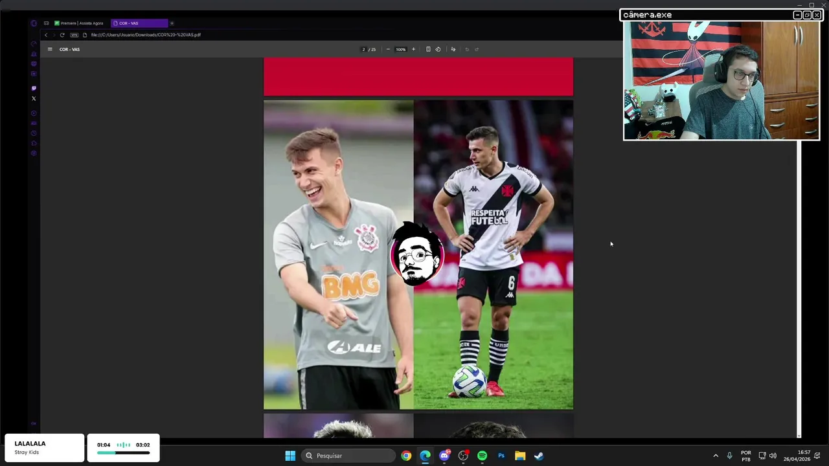Zoom in the PDF with the plus button
Image resolution: width=829 pixels, height=466 pixels.
coord(413,49)
